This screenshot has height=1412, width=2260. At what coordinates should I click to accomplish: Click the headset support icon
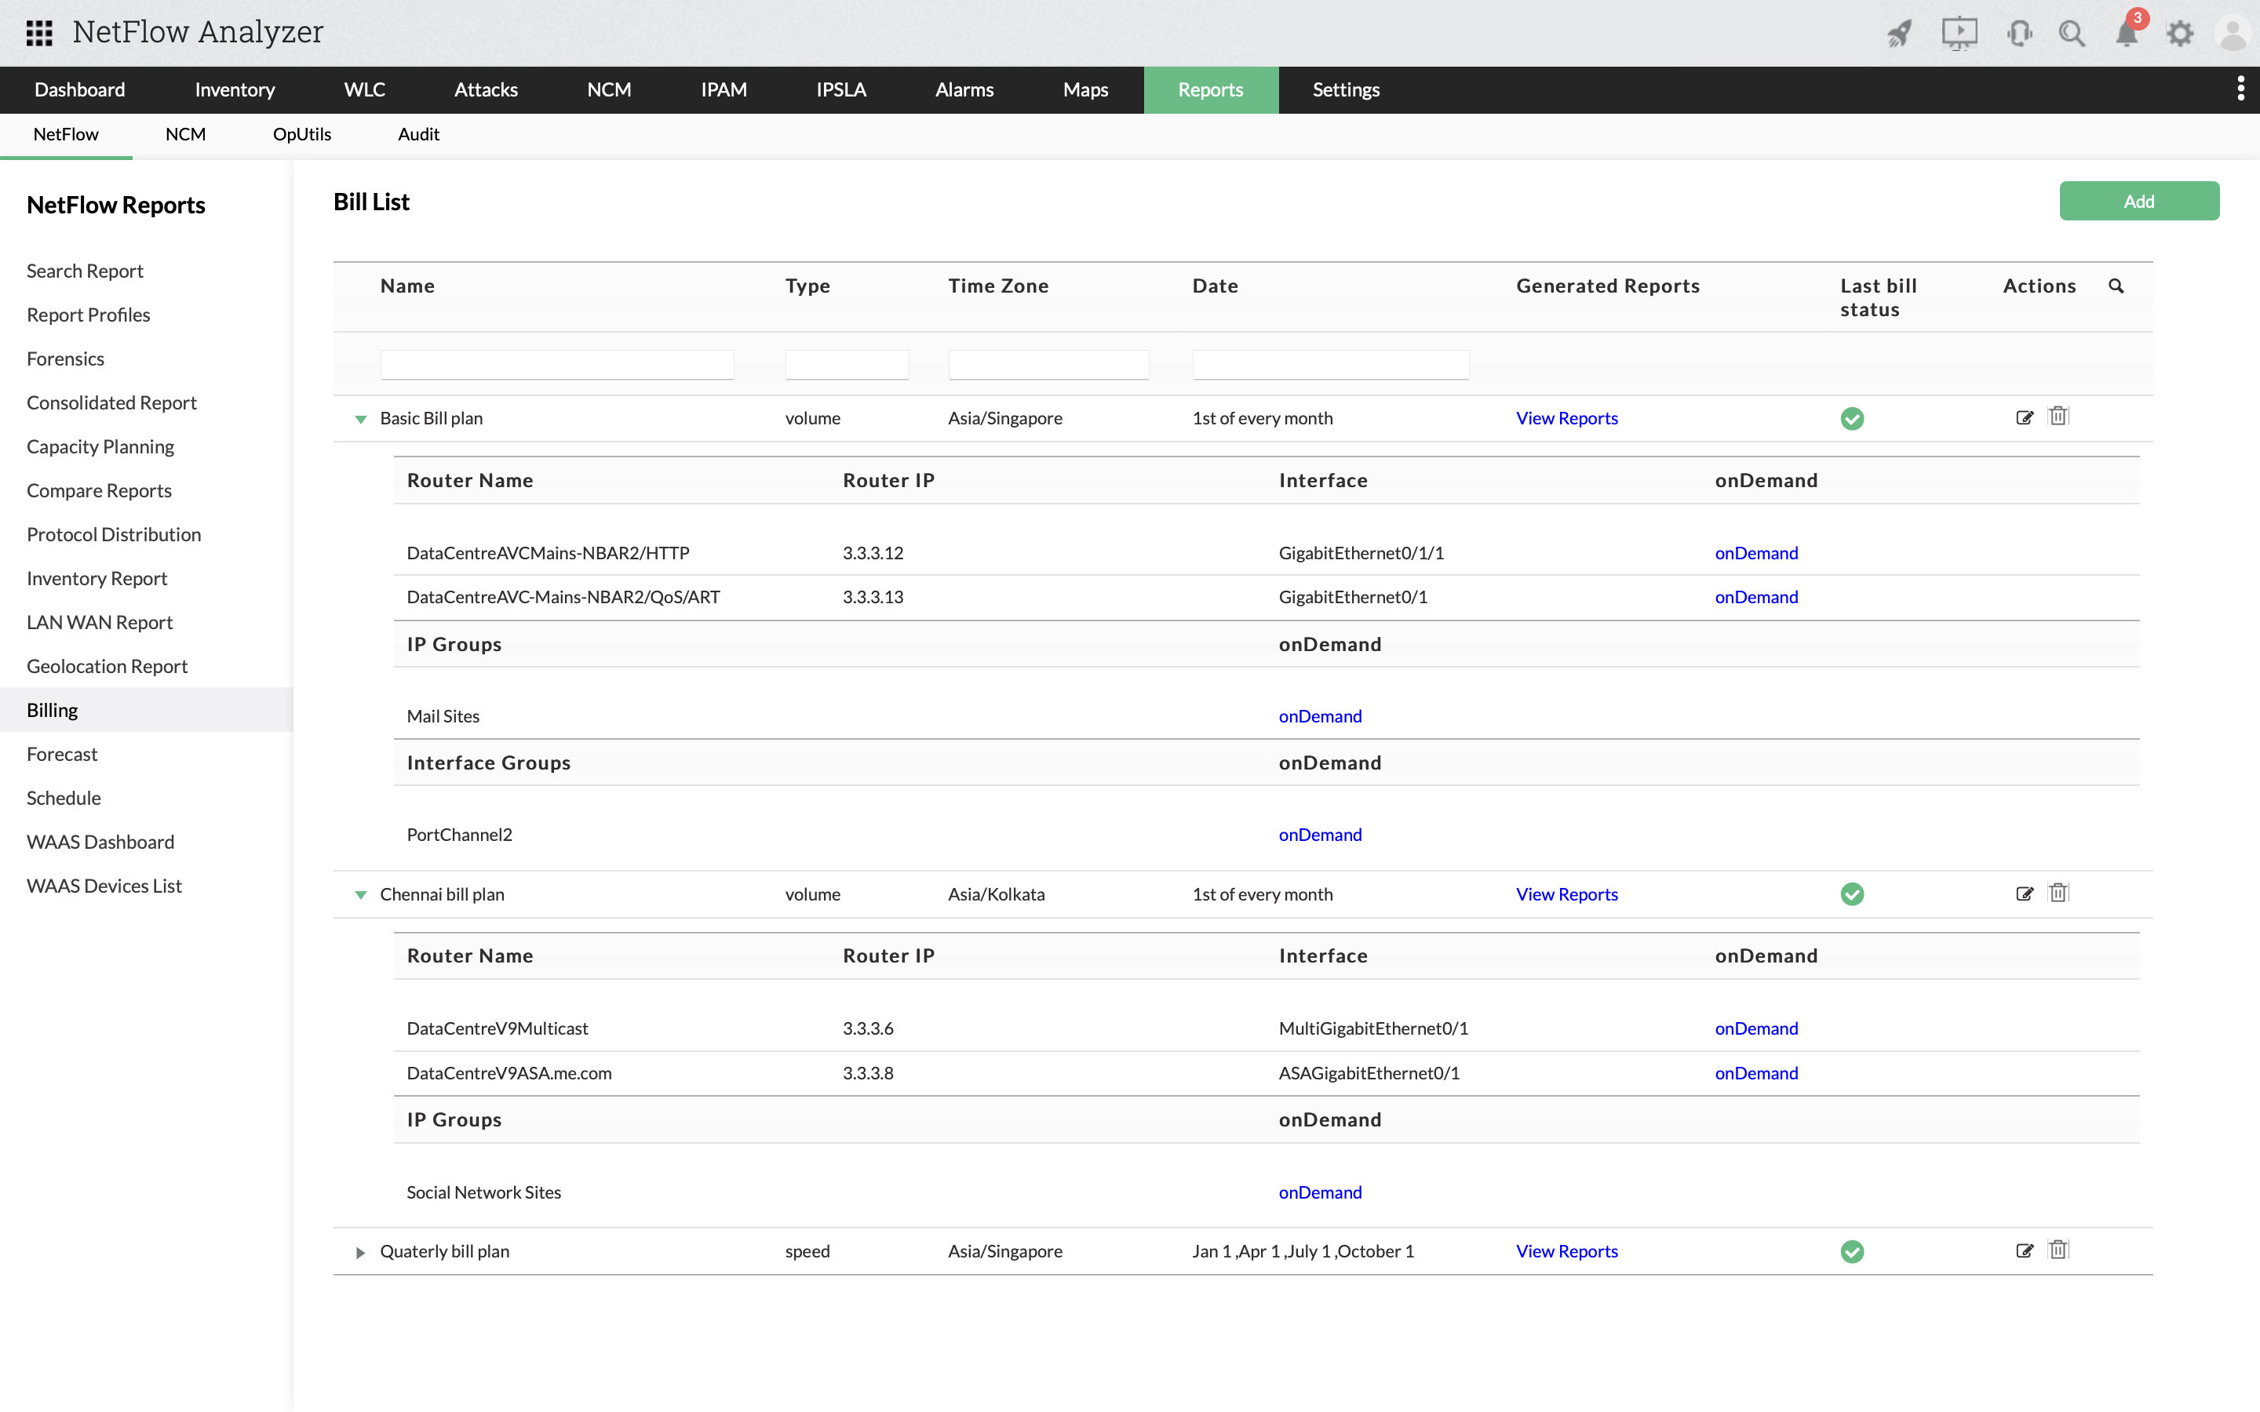2019,33
